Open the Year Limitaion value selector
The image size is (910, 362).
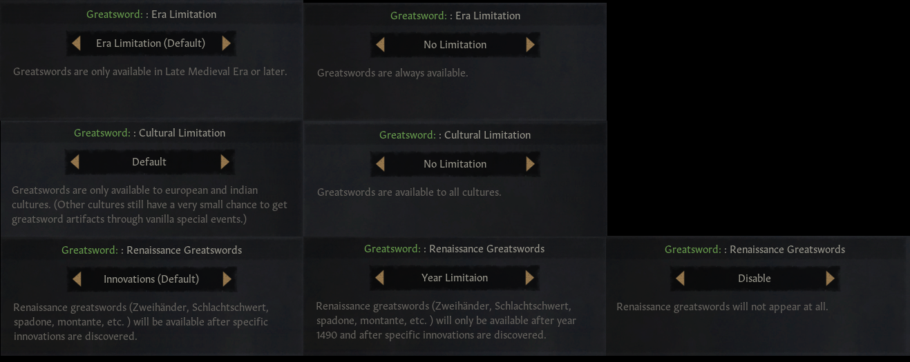(455, 278)
